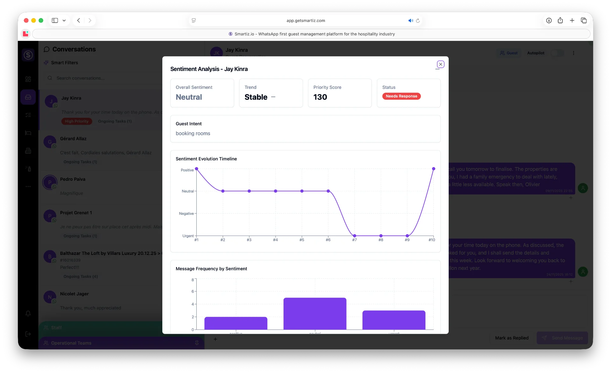The image size is (611, 373).
Task: Open the tasks checklist icon in sidebar
Action: pyautogui.click(x=28, y=115)
